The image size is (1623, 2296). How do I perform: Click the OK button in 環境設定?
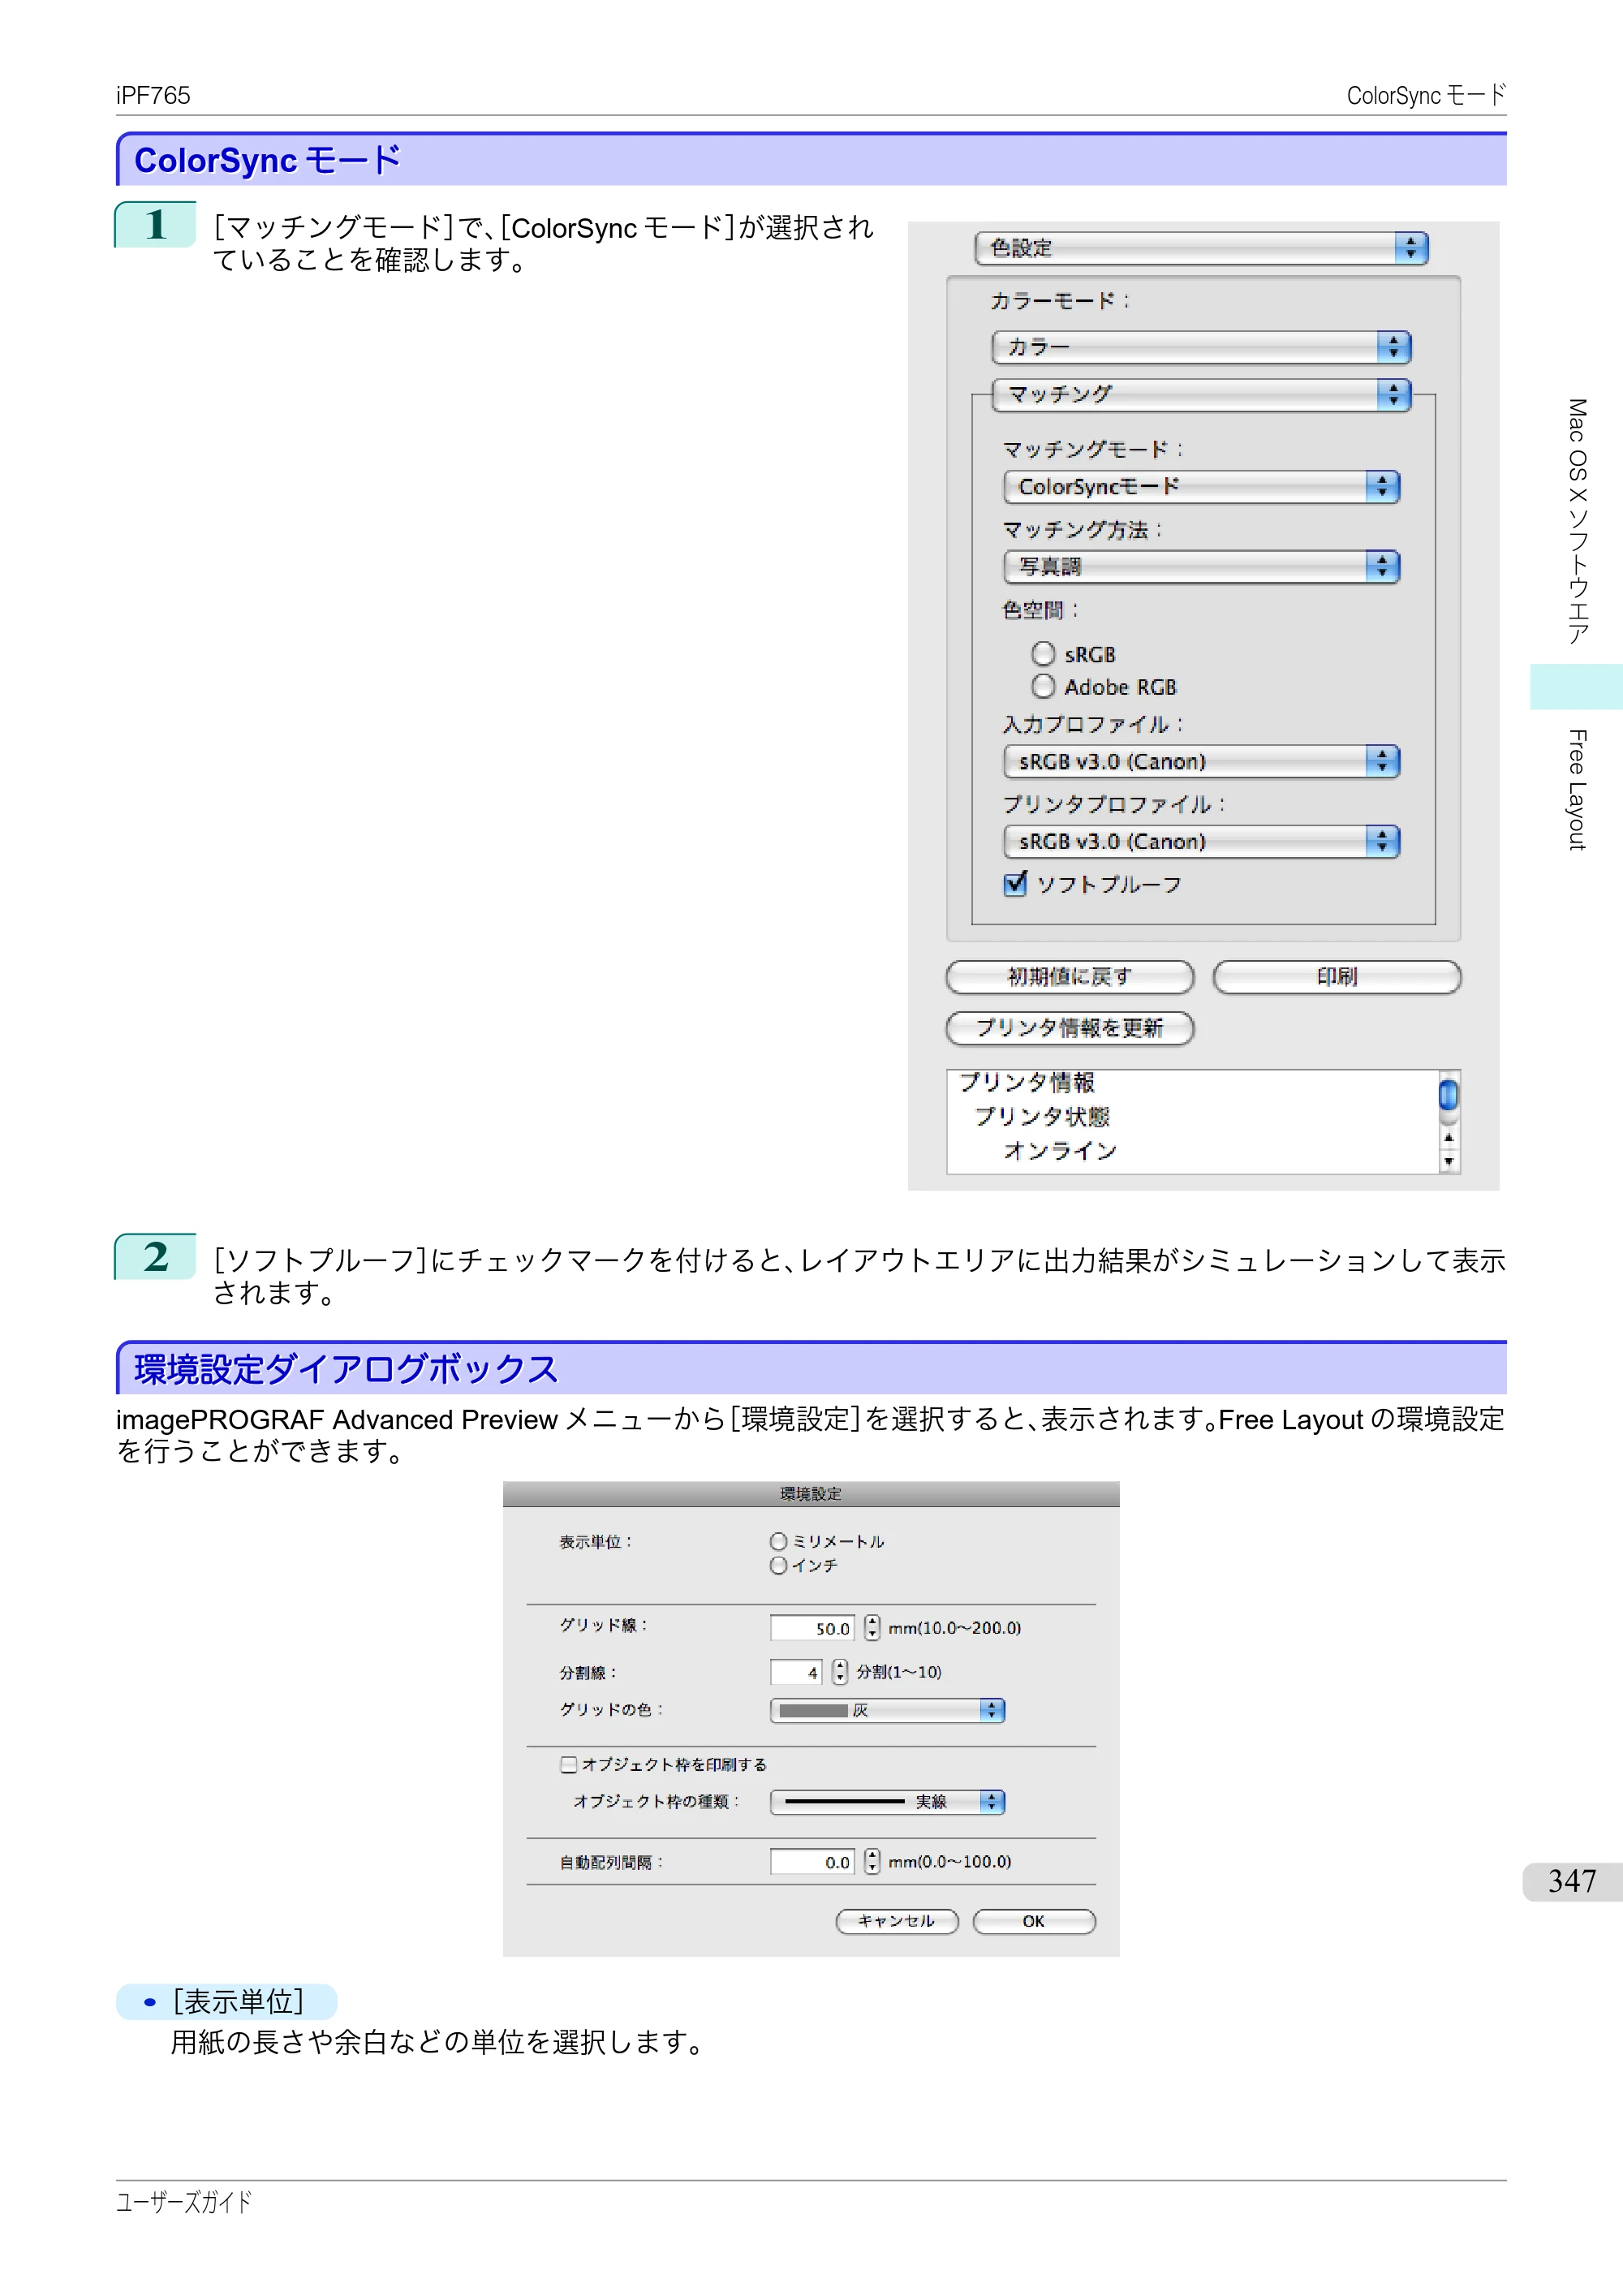[x=1034, y=1921]
